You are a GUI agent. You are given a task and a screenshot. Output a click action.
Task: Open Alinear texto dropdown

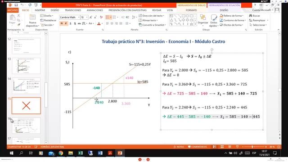point(148,20)
